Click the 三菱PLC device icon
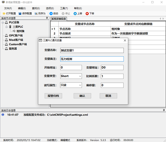This screenshot has height=142, width=166. (10, 27)
